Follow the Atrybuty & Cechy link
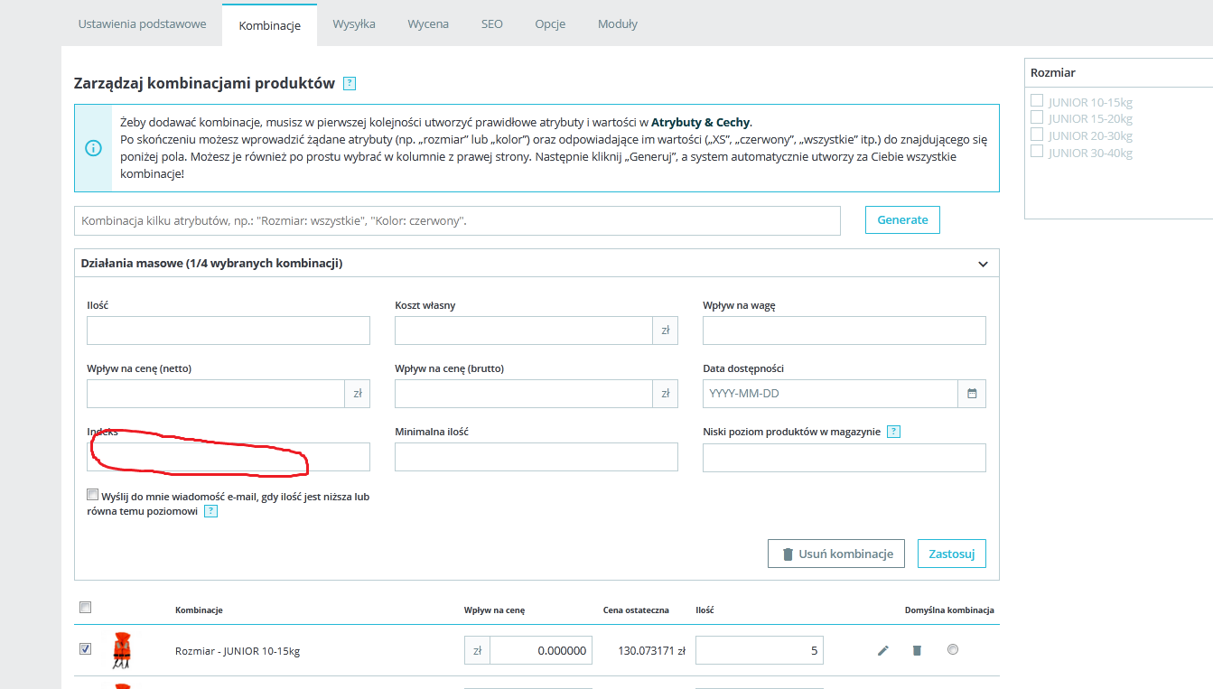1213x689 pixels. click(701, 123)
